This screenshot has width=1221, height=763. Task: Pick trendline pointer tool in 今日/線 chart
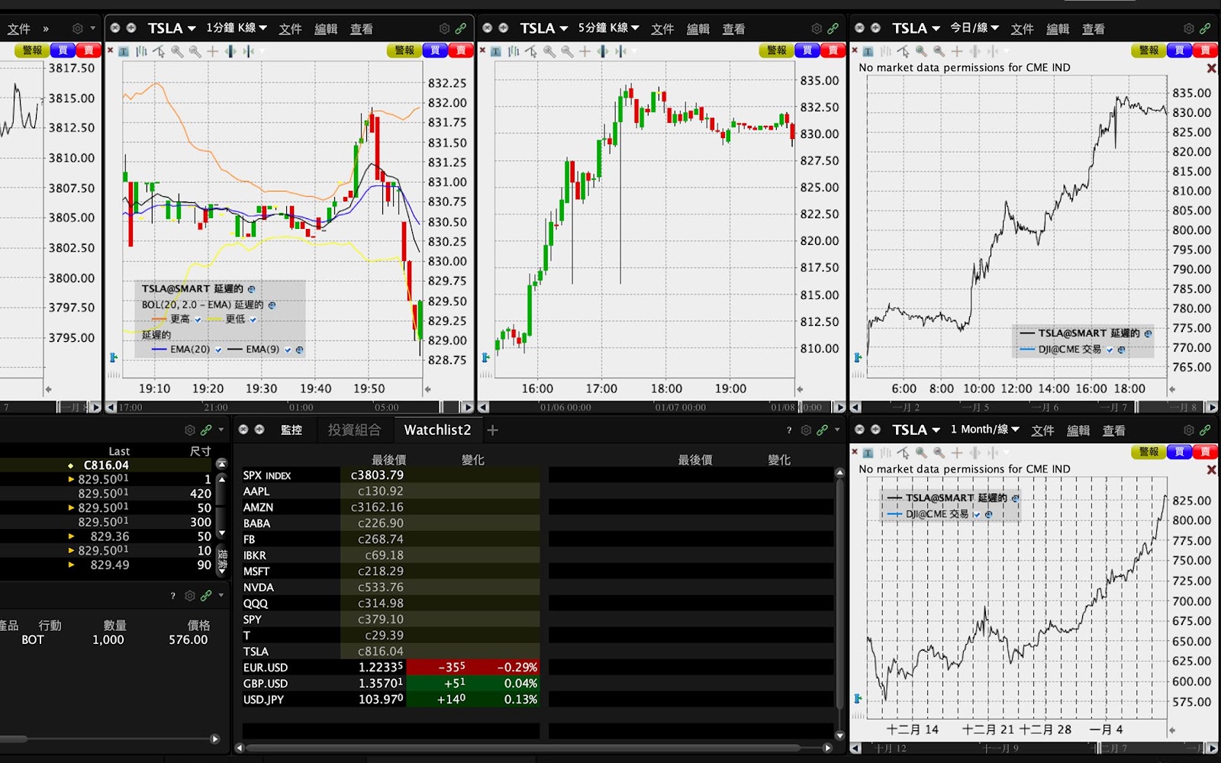coord(904,51)
